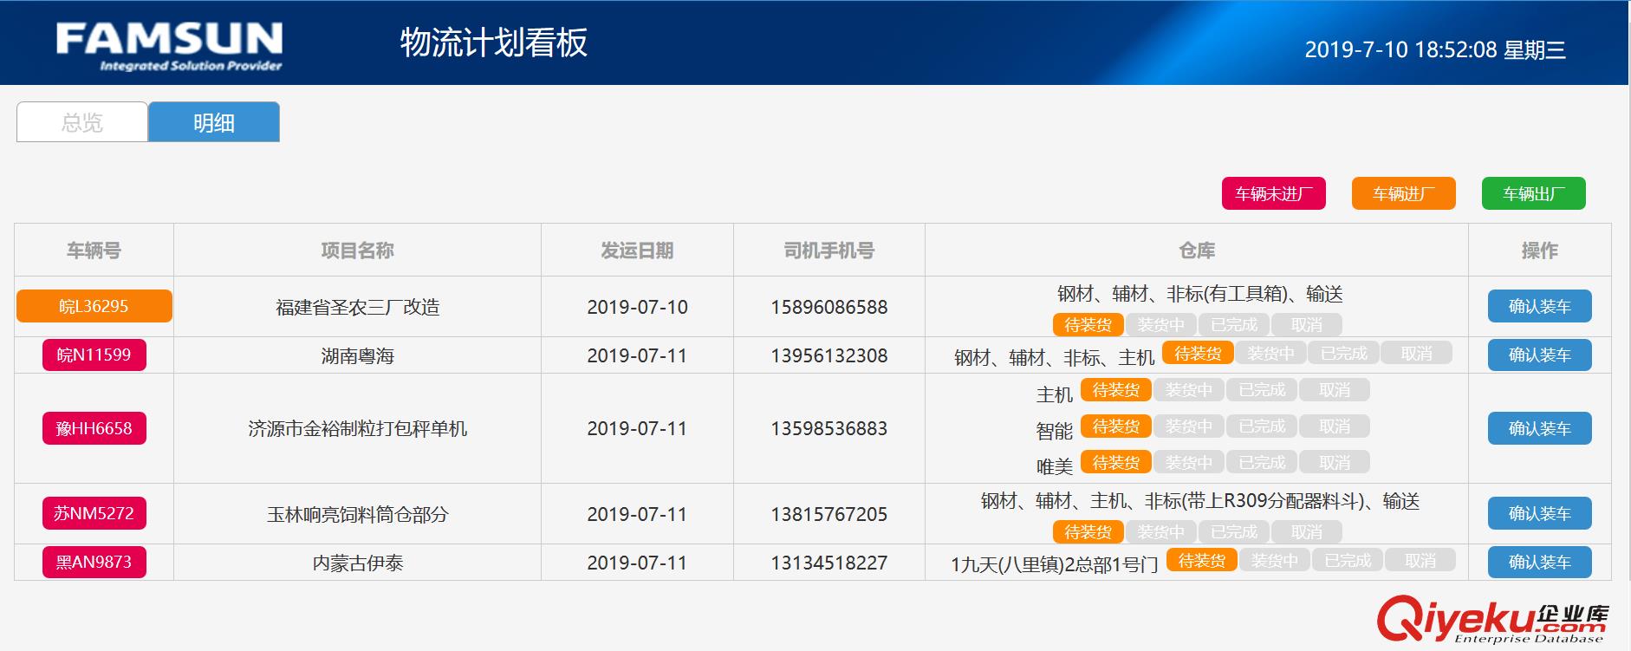1631x651 pixels.
Task: Click driver phone number 13598536883
Action: (x=828, y=428)
